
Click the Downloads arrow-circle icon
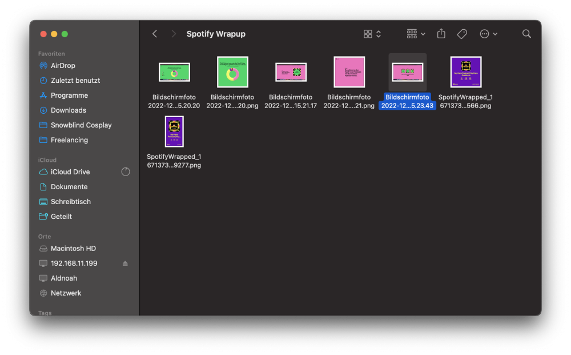click(43, 110)
